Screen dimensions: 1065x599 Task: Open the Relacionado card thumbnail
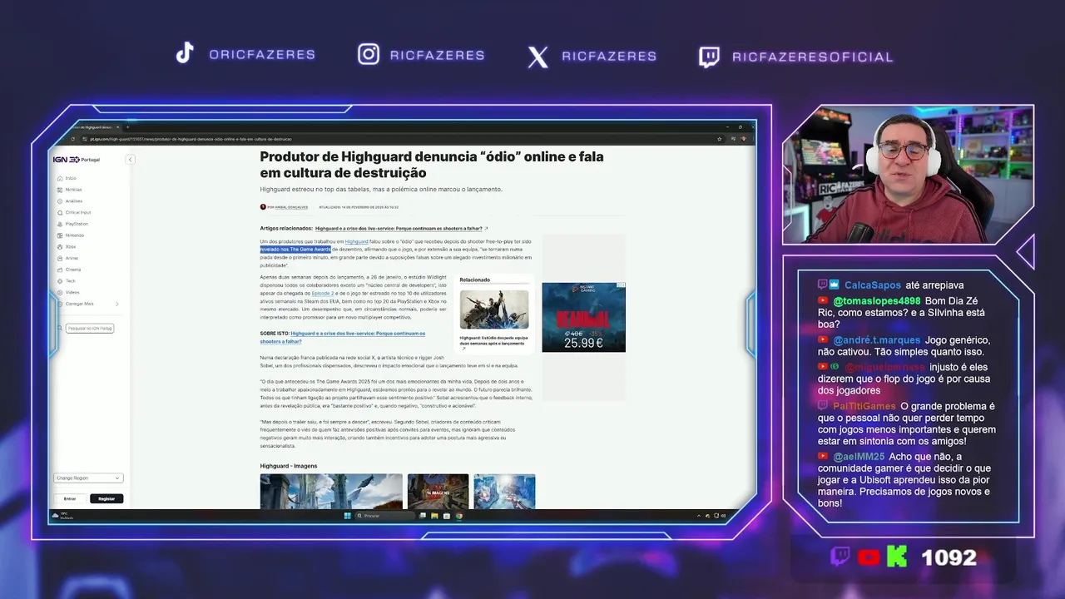[x=494, y=309]
